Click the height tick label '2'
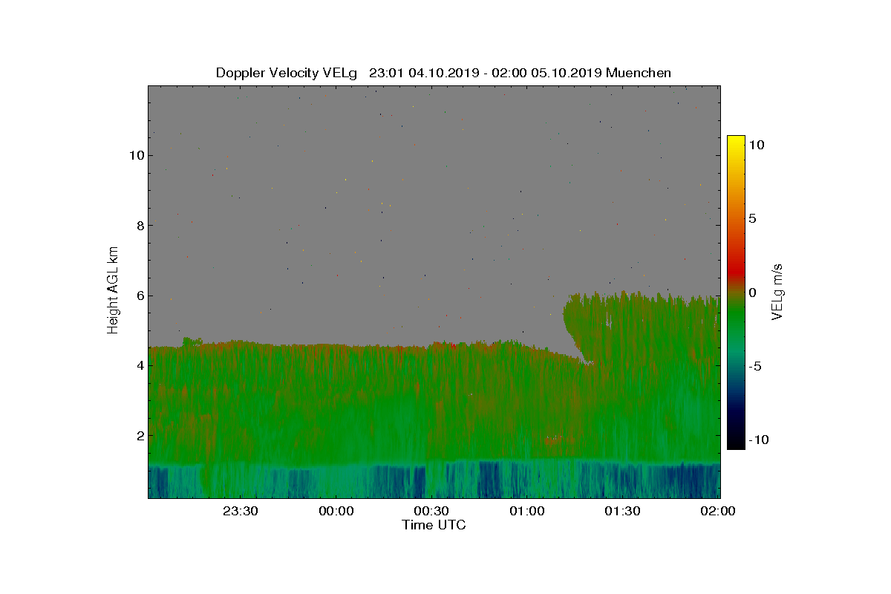The height and width of the screenshot is (594, 891). 139,435
